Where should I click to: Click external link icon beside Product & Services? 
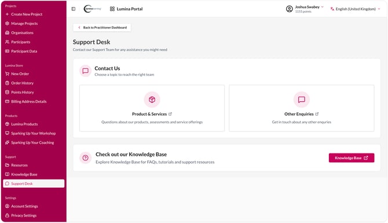(170, 114)
